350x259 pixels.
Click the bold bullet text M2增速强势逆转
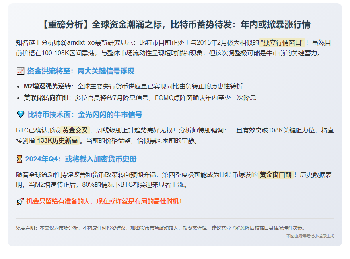point(47,86)
